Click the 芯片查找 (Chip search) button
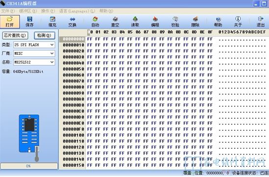Screen dimensions: 269x177 pyautogui.click(x=15, y=35)
